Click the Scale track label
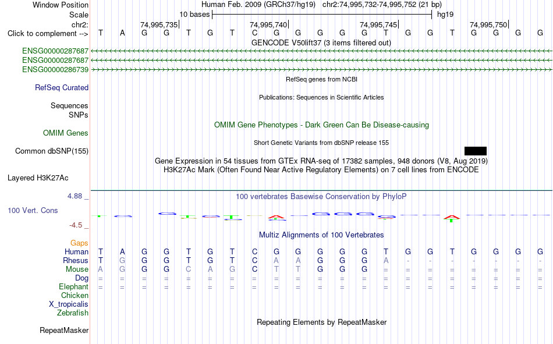The height and width of the screenshot is (344, 553). coord(79,15)
